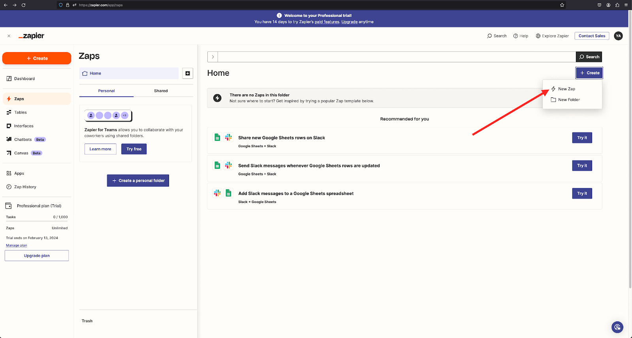
Task: Select the Home folder
Action: click(129, 73)
